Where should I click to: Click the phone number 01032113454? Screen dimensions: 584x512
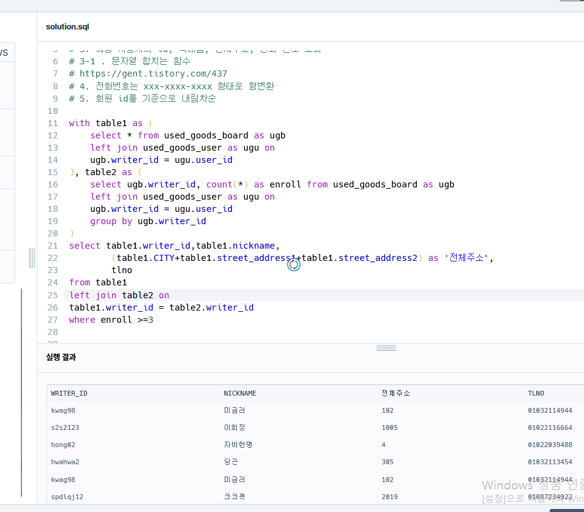pyautogui.click(x=550, y=462)
